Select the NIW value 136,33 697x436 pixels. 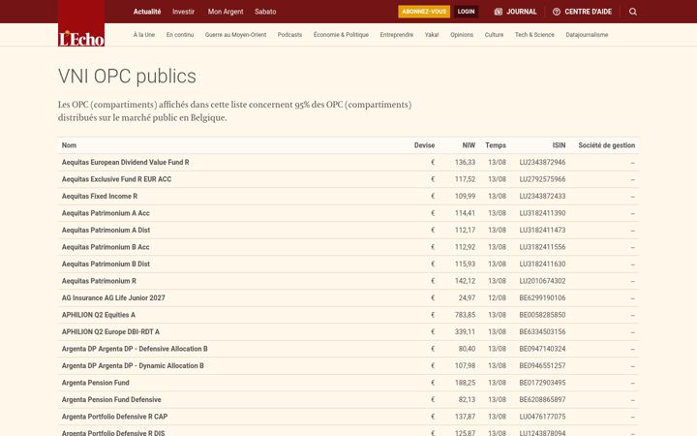[465, 163]
